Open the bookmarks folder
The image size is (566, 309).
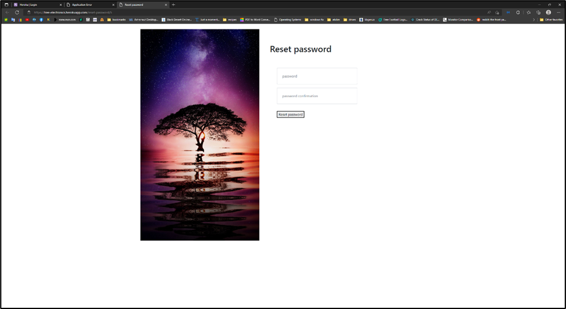click(116, 20)
